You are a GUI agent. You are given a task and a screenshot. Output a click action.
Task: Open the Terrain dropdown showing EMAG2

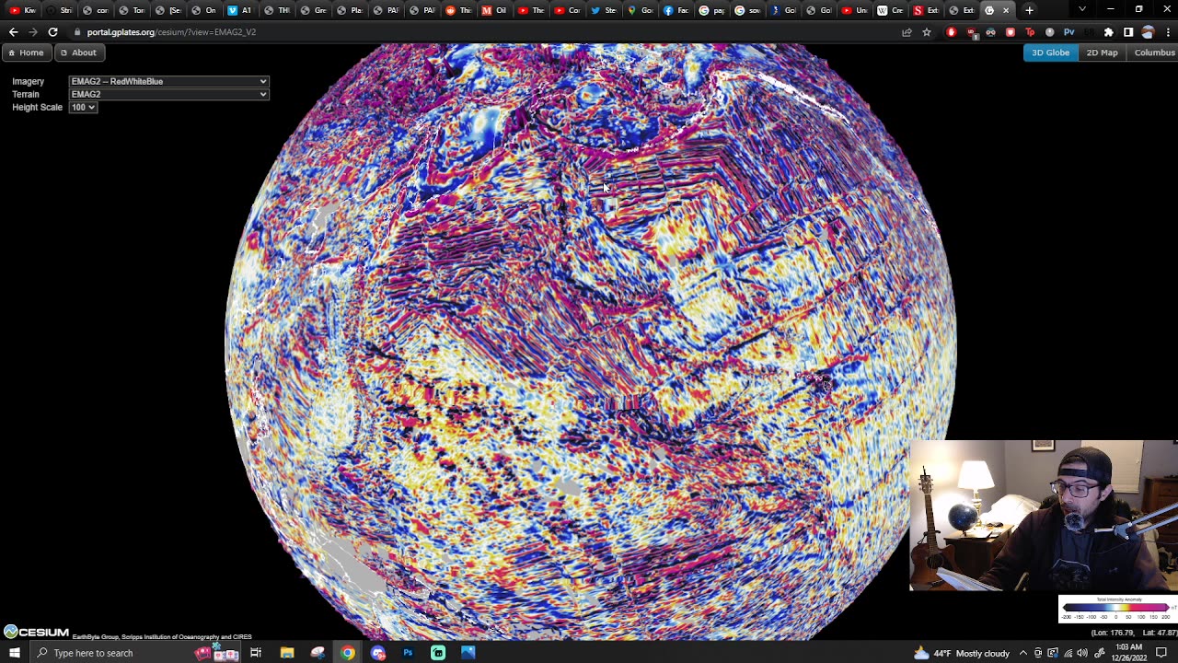[169, 94]
